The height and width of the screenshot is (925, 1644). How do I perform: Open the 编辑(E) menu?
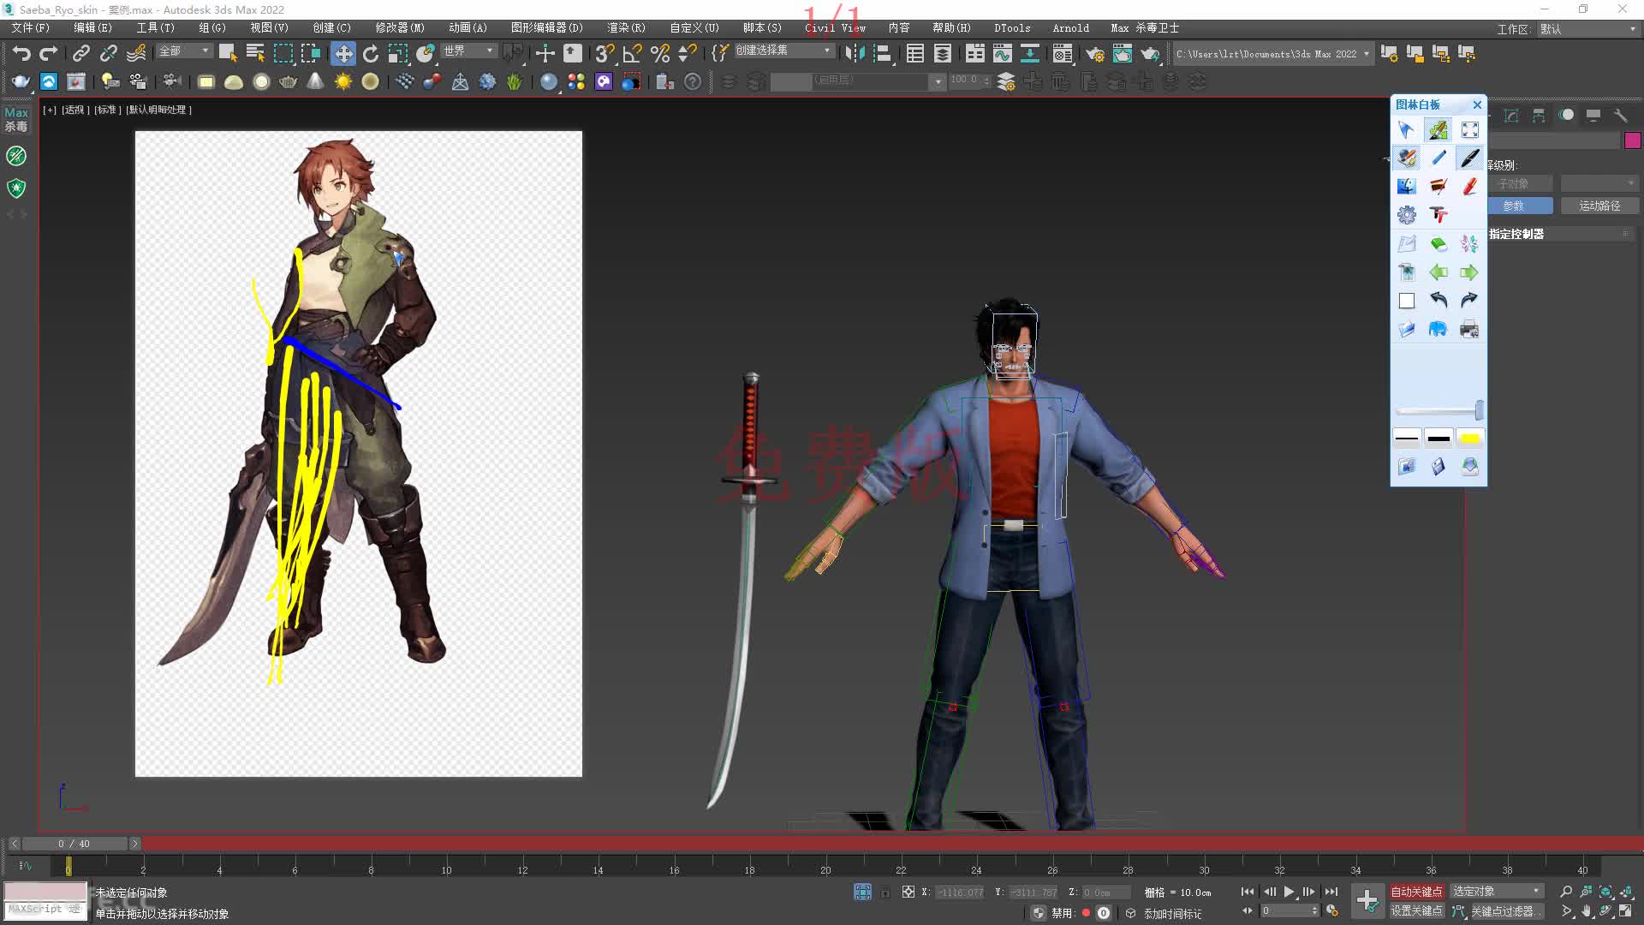tap(92, 28)
